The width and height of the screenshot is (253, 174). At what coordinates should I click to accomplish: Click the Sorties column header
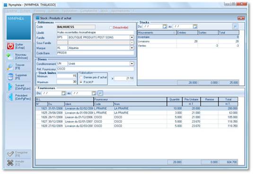click(x=208, y=33)
